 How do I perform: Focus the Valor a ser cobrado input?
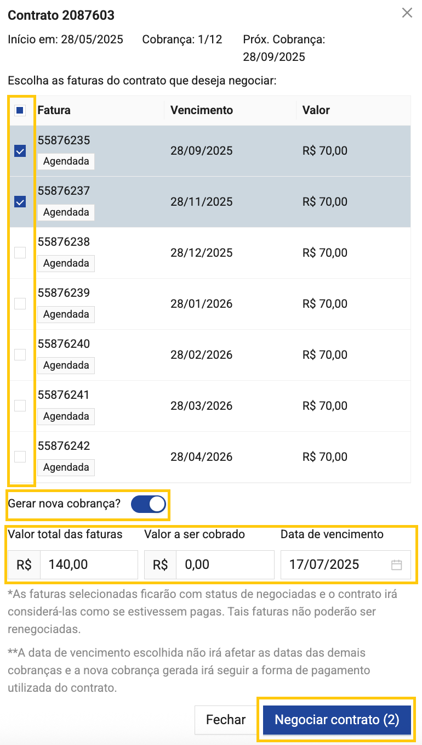(x=225, y=565)
